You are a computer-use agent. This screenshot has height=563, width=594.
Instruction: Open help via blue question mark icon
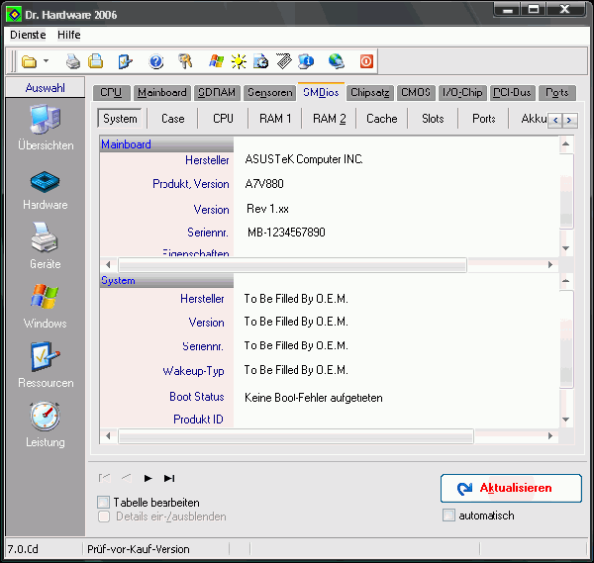[x=156, y=61]
